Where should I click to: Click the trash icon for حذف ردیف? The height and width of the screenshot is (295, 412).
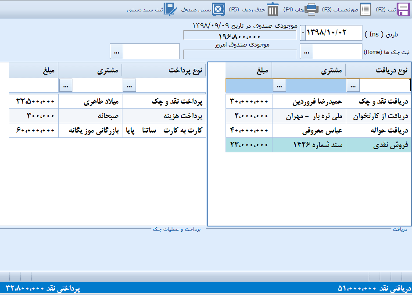[273, 9]
